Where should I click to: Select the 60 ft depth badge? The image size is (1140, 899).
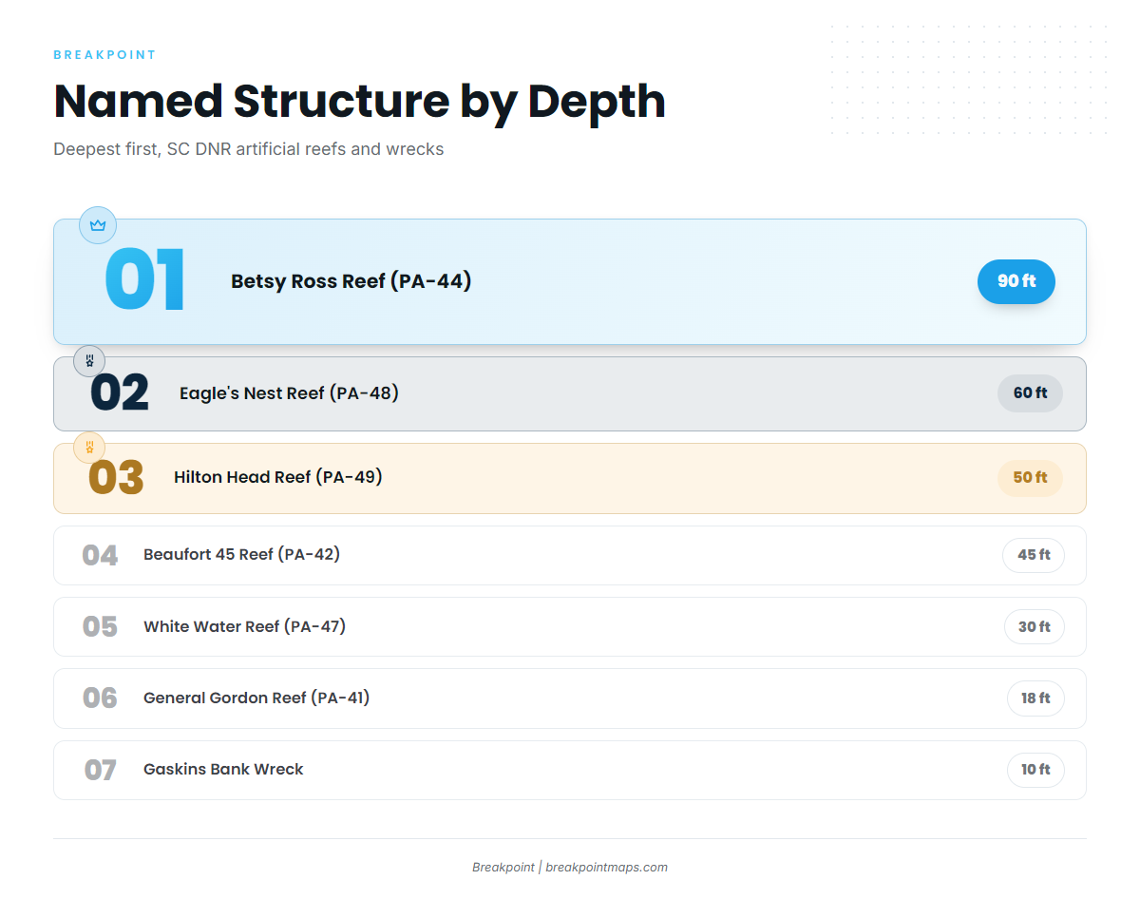(1030, 393)
